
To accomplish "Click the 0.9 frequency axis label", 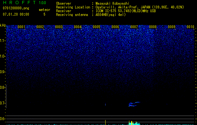I will pyautogui.click(x=2, y=72).
